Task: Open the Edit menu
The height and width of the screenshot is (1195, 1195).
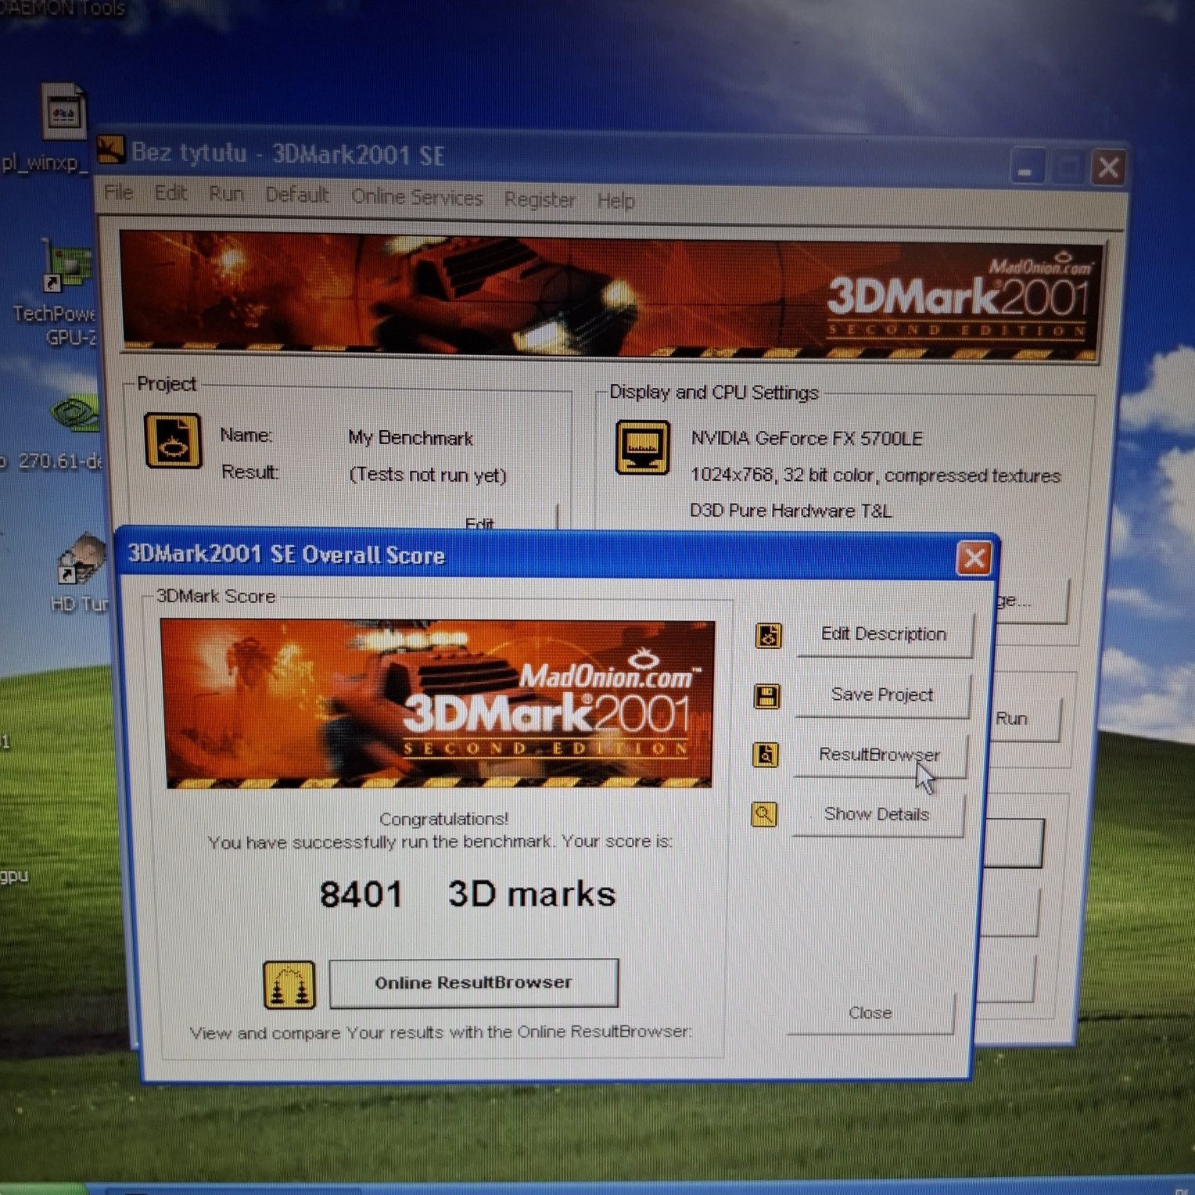Action: (170, 192)
